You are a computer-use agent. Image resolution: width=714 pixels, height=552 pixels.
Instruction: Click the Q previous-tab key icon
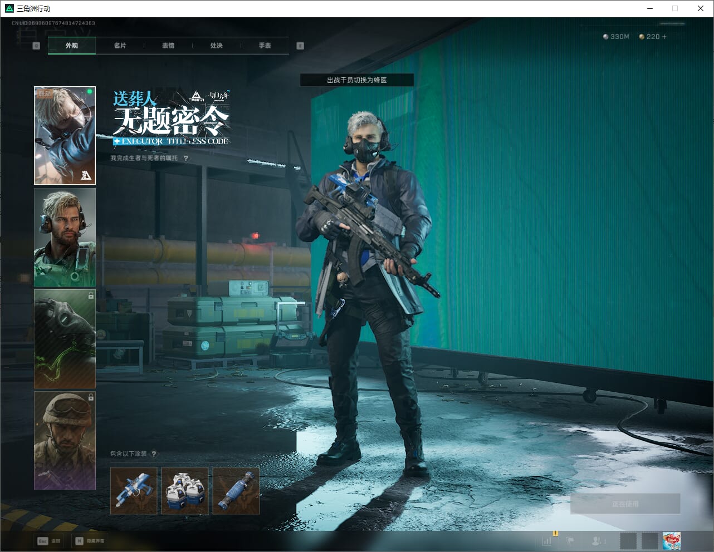click(x=36, y=46)
